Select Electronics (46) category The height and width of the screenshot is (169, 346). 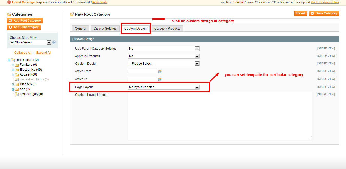31,70
